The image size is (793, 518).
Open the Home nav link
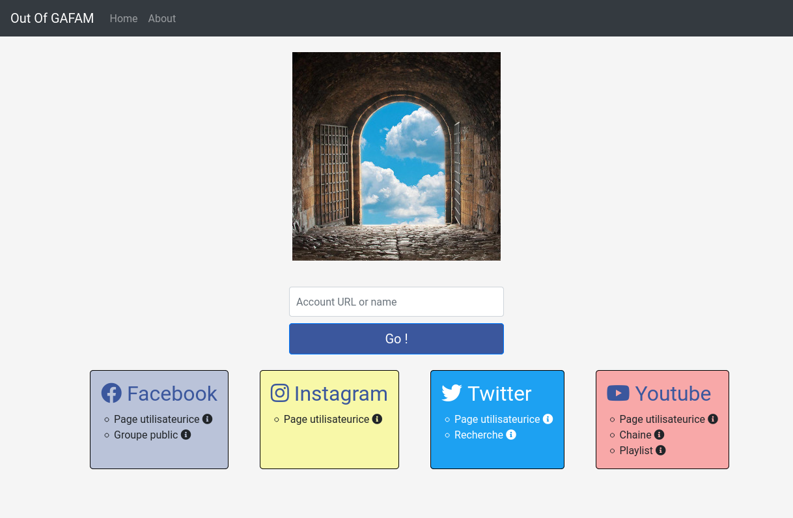tap(124, 18)
